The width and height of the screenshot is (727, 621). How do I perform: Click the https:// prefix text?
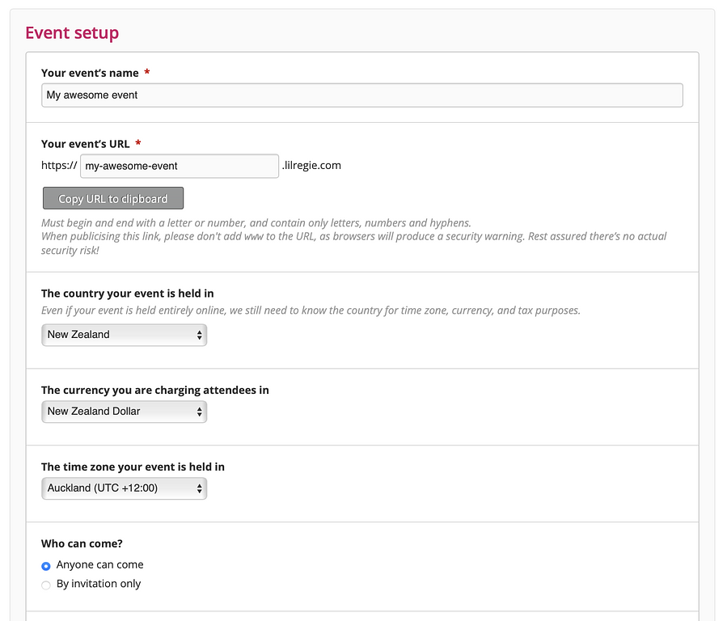(59, 166)
